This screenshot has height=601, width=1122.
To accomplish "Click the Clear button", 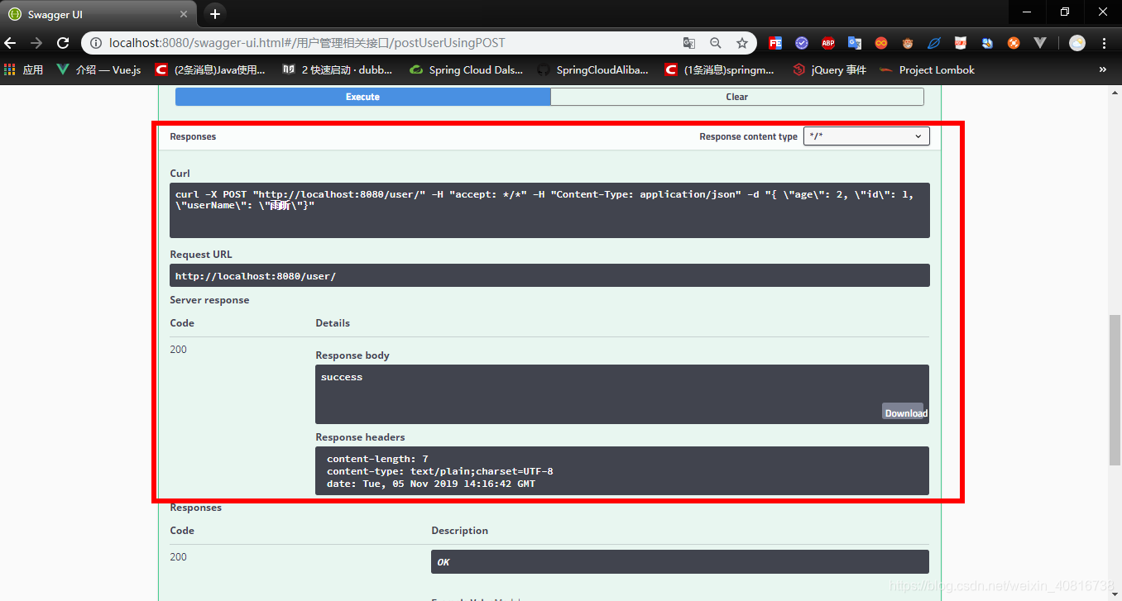I will point(736,97).
